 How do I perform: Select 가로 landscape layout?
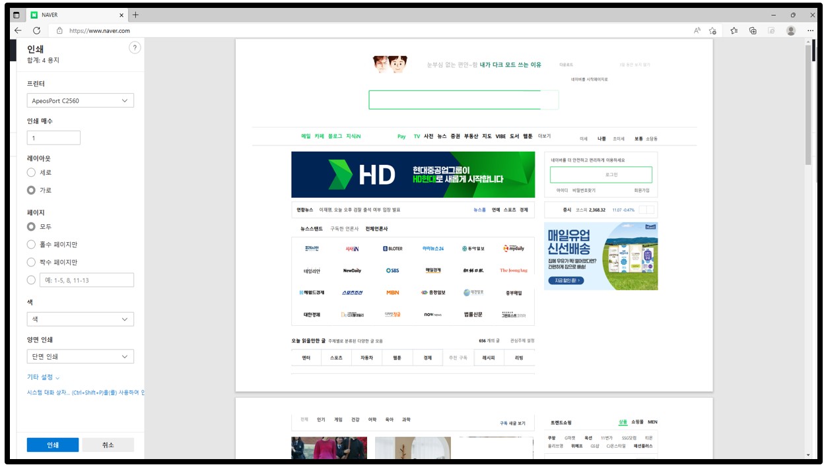(x=31, y=190)
